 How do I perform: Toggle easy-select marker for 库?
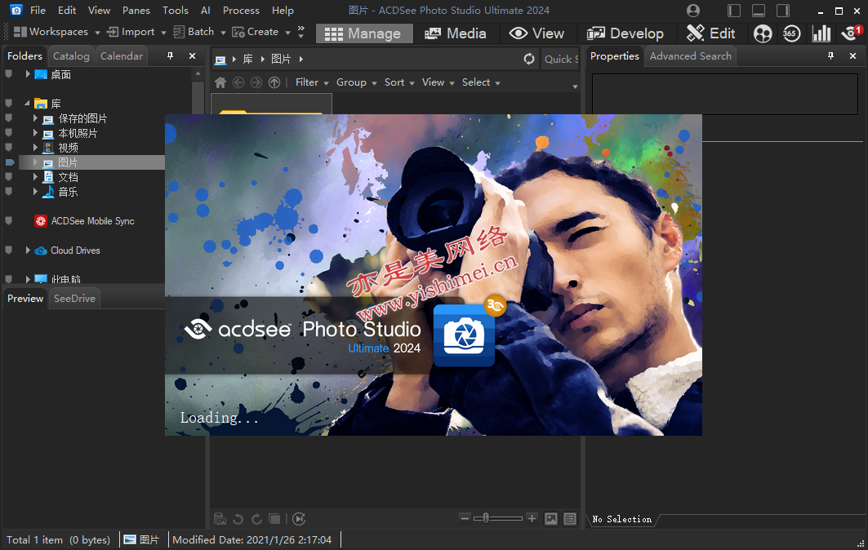tap(9, 104)
